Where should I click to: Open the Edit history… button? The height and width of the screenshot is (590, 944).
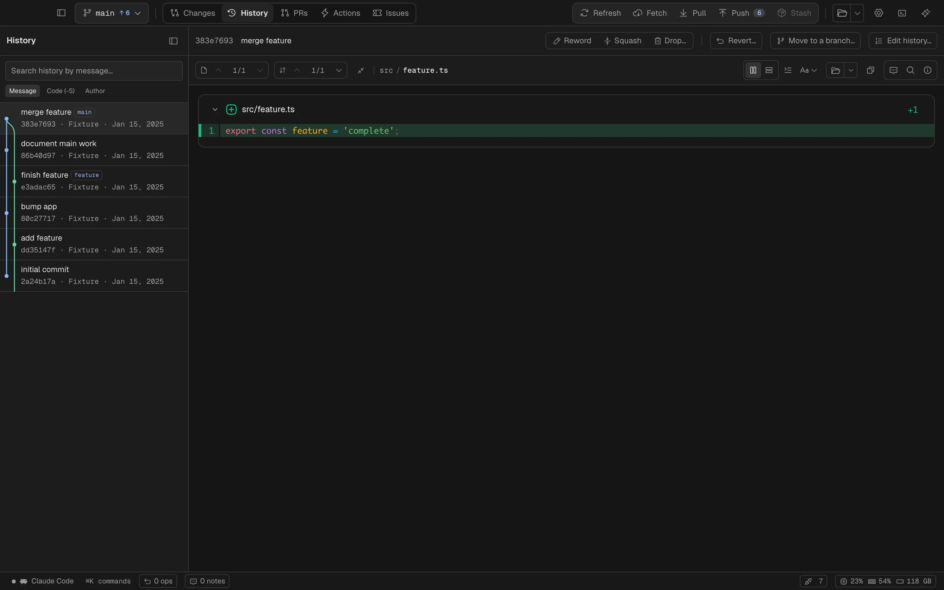pos(903,41)
